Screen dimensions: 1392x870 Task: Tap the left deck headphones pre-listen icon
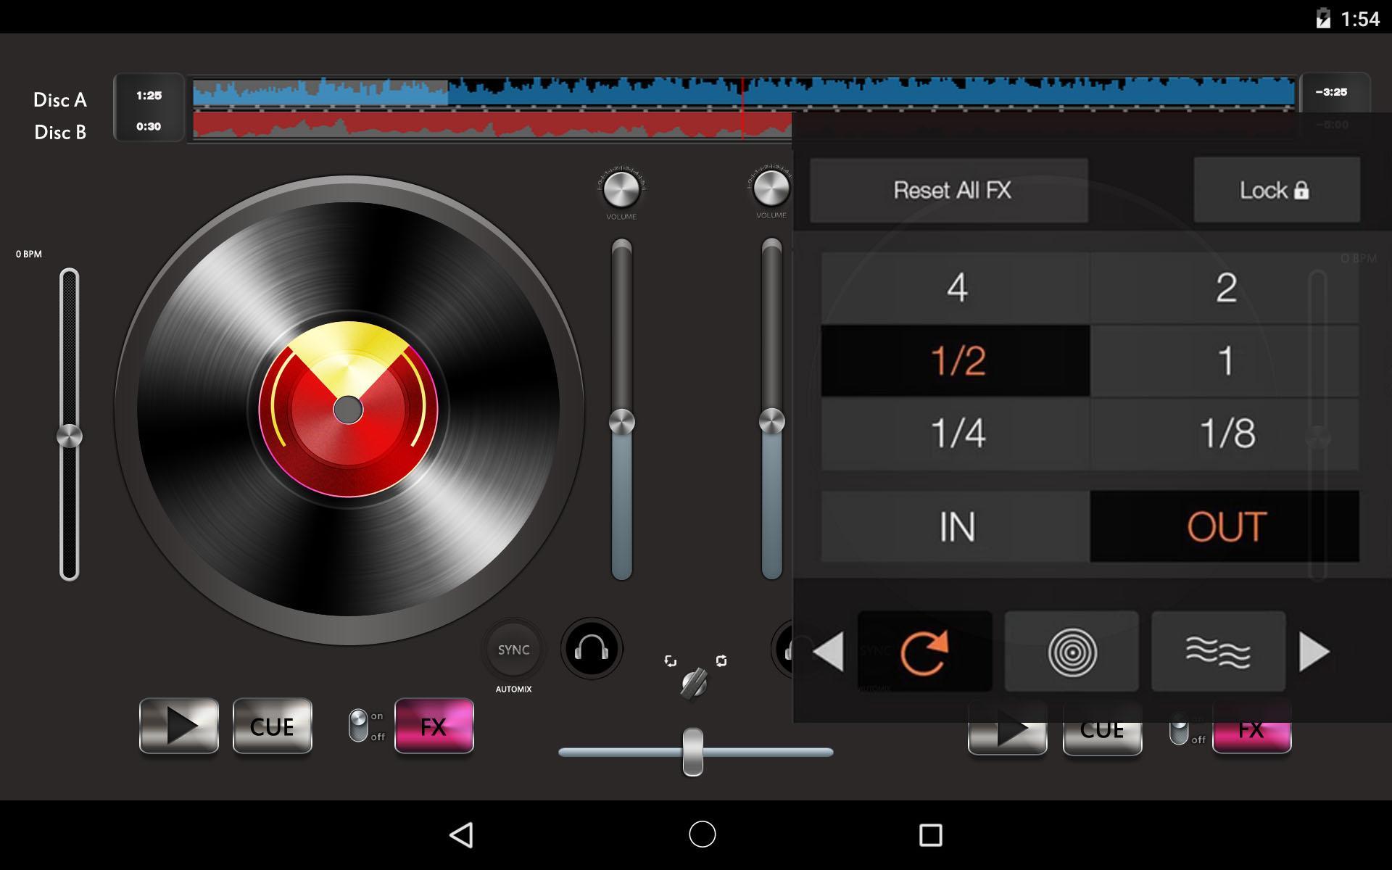tap(591, 649)
